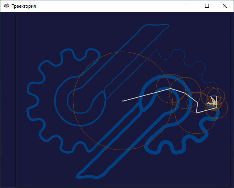This screenshot has height=188, width=234.
Task: Click the lowest vertex of the white trajectory
Action: click(196, 113)
